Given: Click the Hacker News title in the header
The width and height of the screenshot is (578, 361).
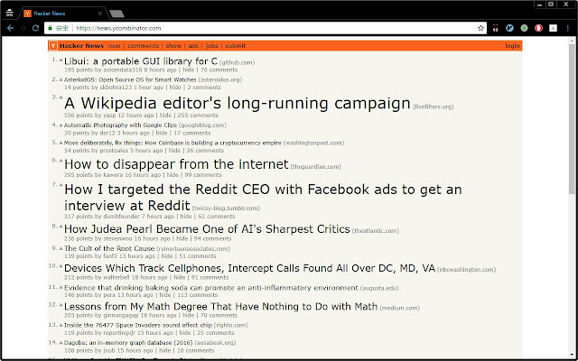Looking at the screenshot, I should tap(81, 46).
